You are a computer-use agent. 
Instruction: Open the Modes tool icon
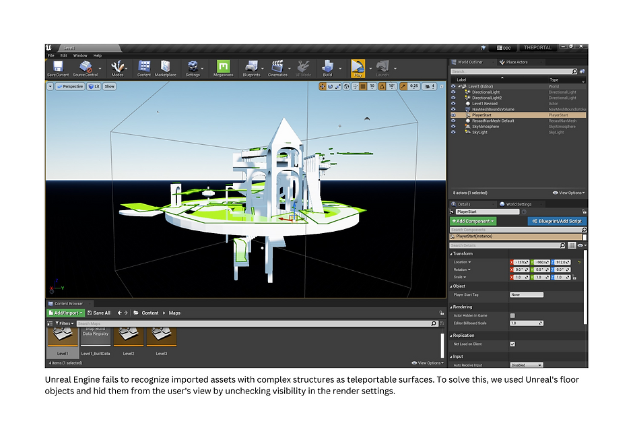(117, 67)
